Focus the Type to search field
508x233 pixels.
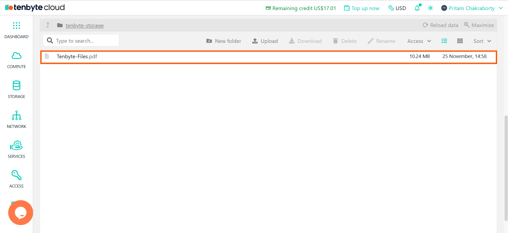point(81,41)
